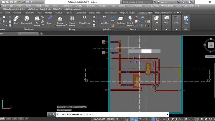Expand the Ann... panel arrow
The width and height of the screenshot is (215, 121).
166,30
